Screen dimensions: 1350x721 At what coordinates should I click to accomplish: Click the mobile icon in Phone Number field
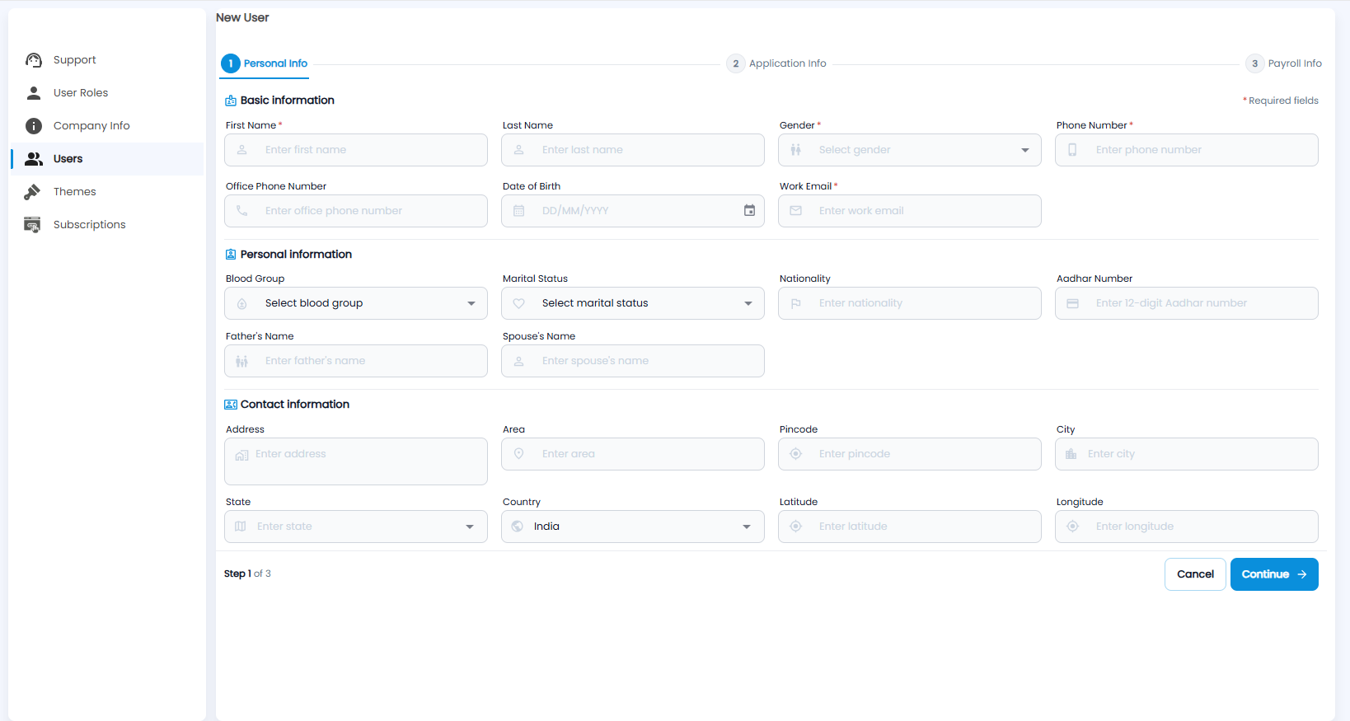pyautogui.click(x=1072, y=150)
